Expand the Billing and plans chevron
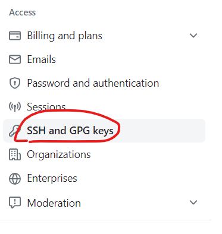Screen dimensions: 222x234 [x=193, y=36]
